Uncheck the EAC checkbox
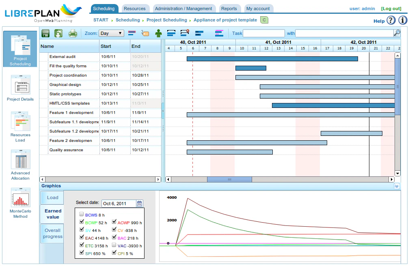Image resolution: width=410 pixels, height=266 pixels. (81, 237)
